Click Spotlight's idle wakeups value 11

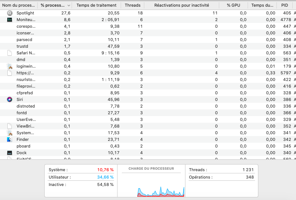[x=215, y=13]
